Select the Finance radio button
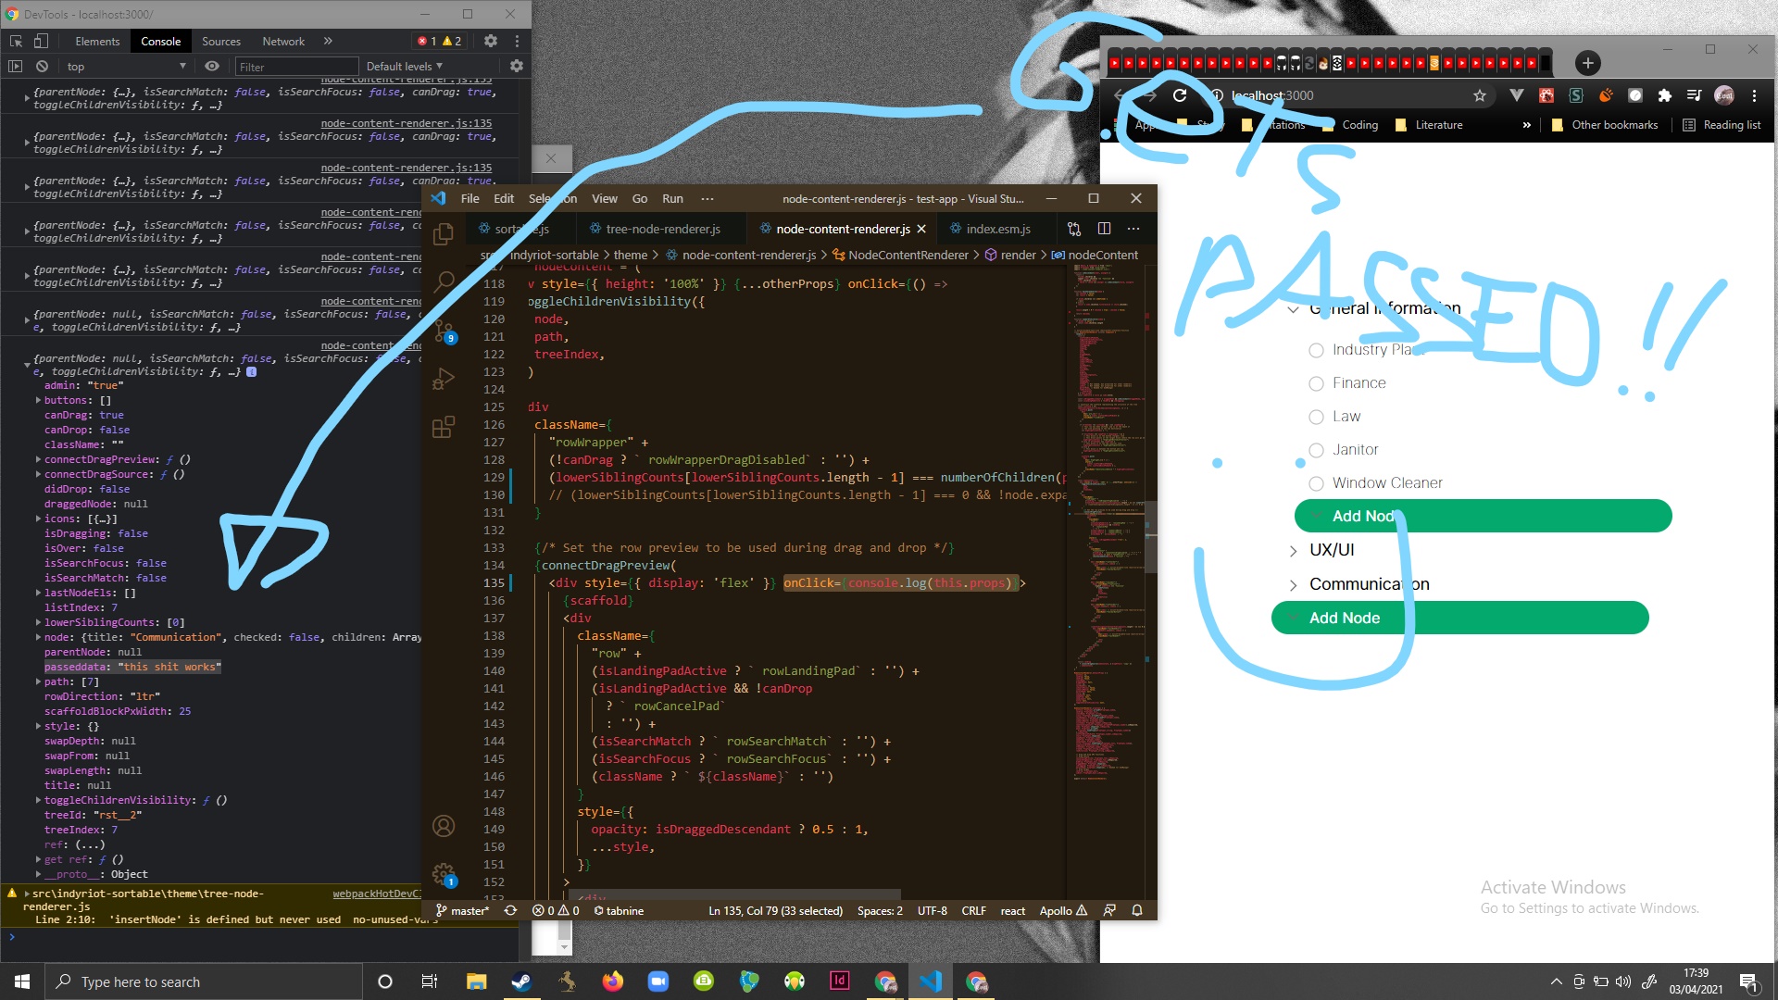Image resolution: width=1778 pixels, height=1000 pixels. 1316,383
